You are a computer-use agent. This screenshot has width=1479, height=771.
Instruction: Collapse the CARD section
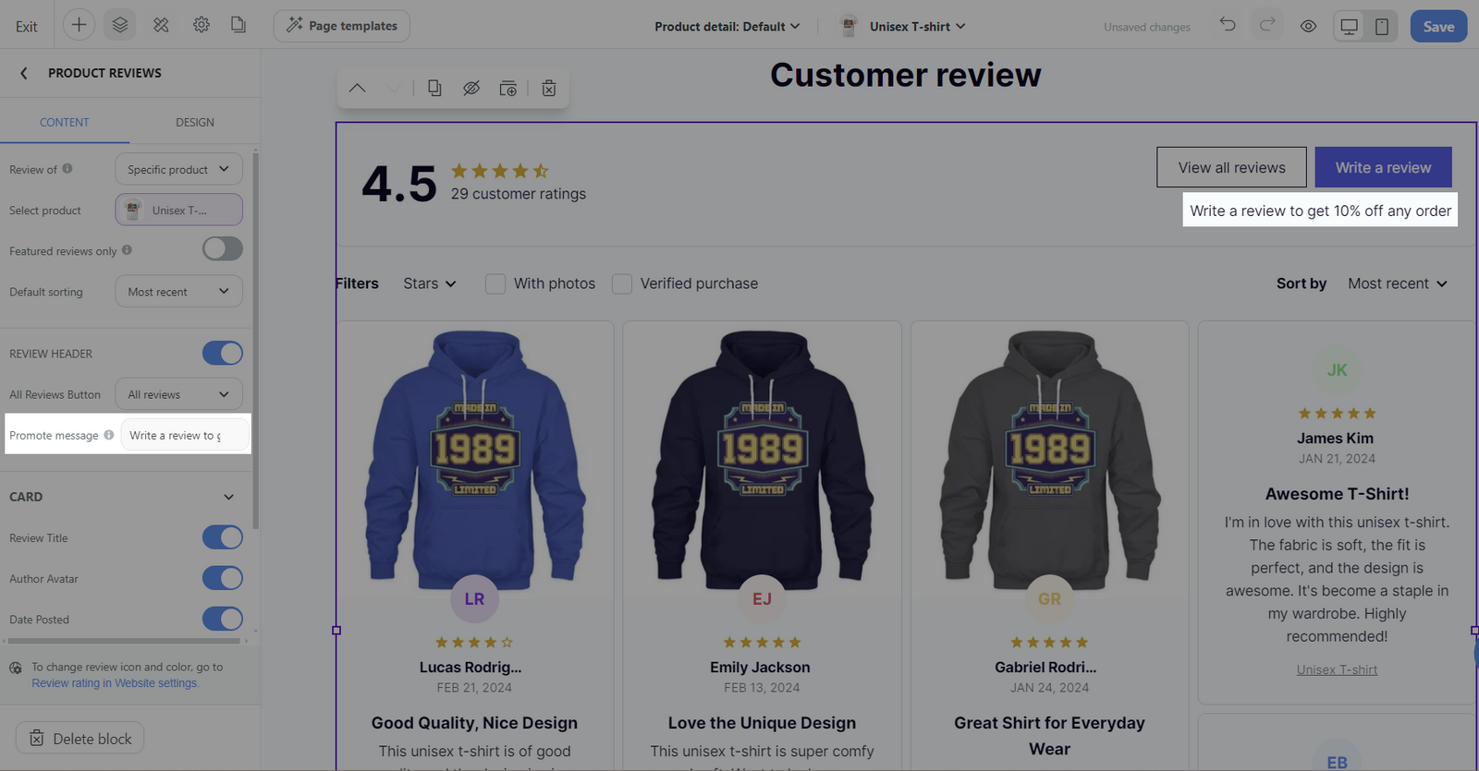click(x=228, y=497)
